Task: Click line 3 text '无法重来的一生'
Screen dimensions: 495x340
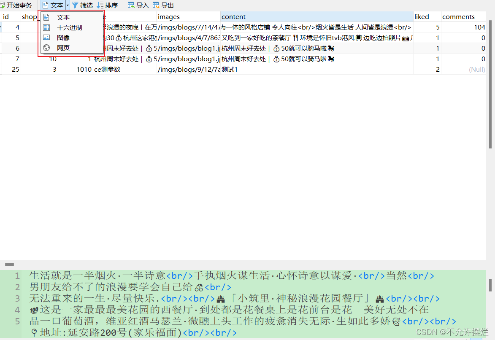Action: tap(67, 298)
